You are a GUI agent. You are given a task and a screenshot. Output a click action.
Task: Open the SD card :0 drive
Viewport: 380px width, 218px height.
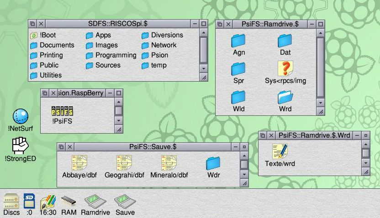(x=29, y=205)
